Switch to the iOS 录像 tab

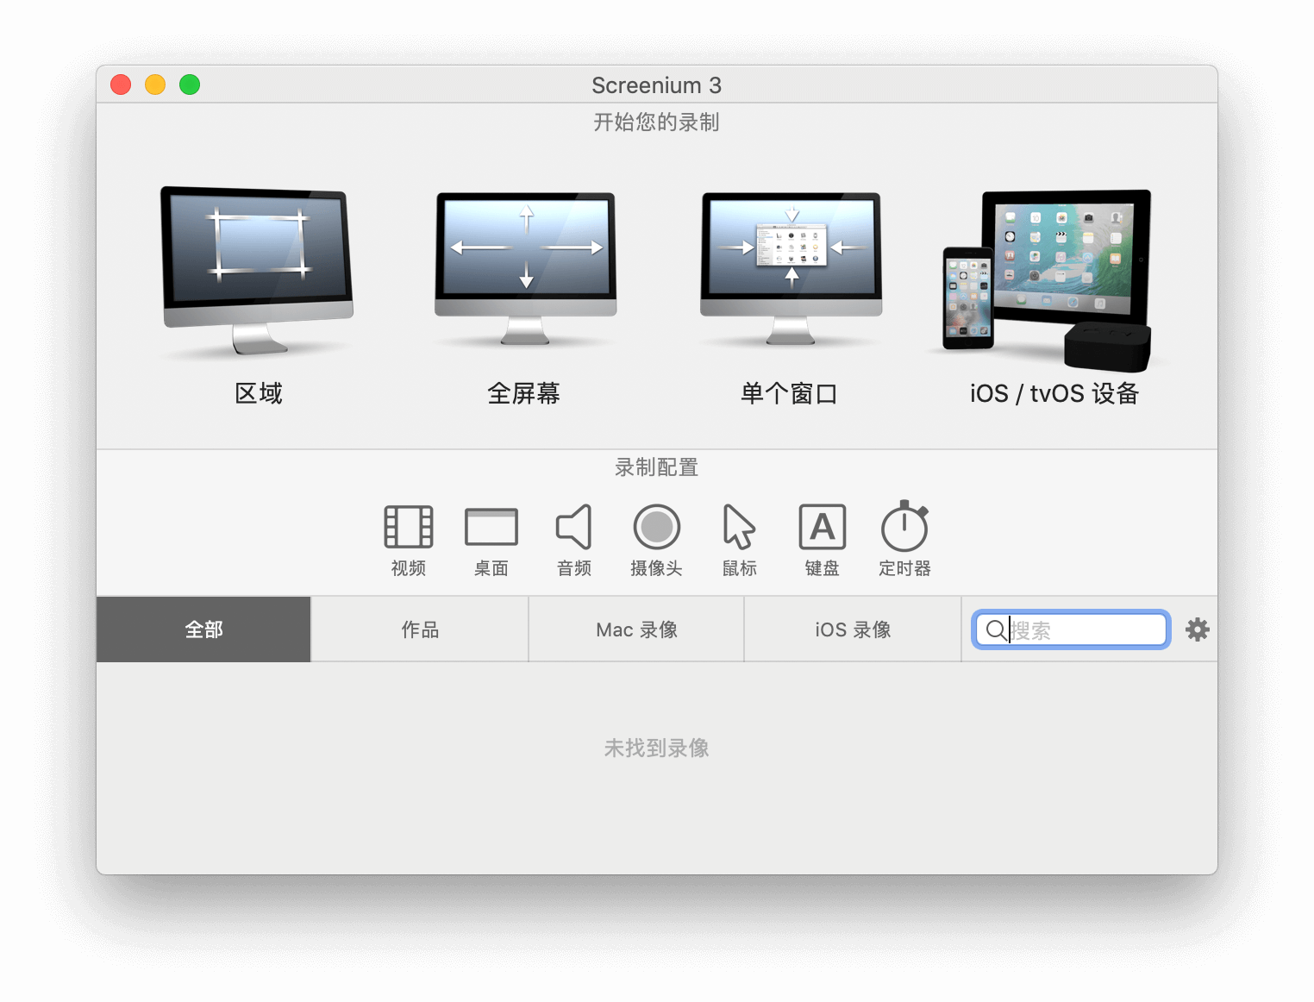coord(853,629)
